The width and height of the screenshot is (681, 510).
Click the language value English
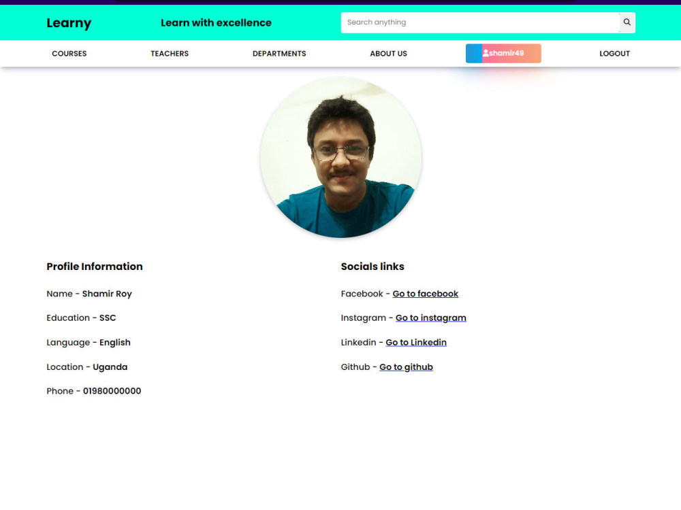coord(114,342)
